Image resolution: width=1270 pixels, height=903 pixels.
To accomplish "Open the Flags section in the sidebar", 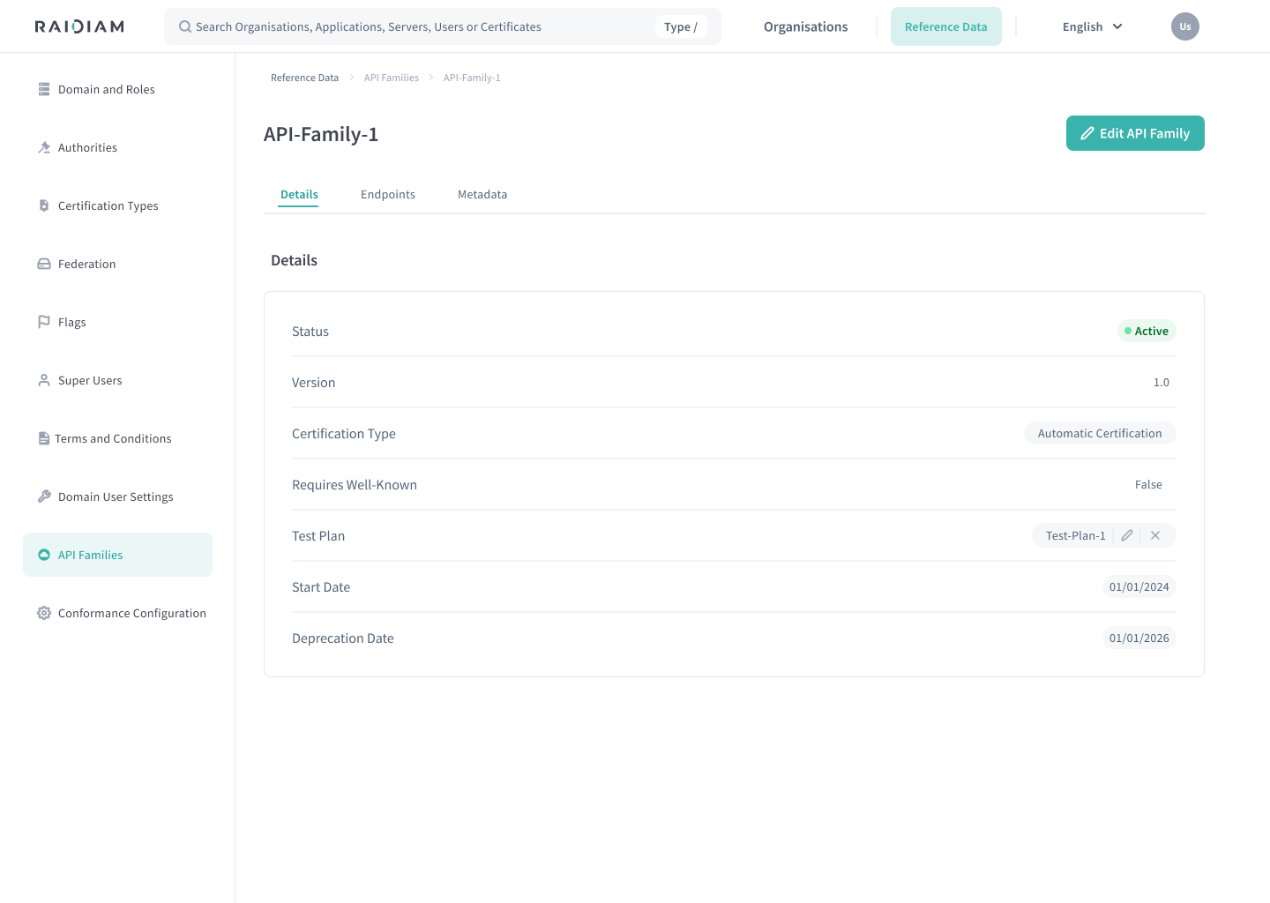I will 71,322.
